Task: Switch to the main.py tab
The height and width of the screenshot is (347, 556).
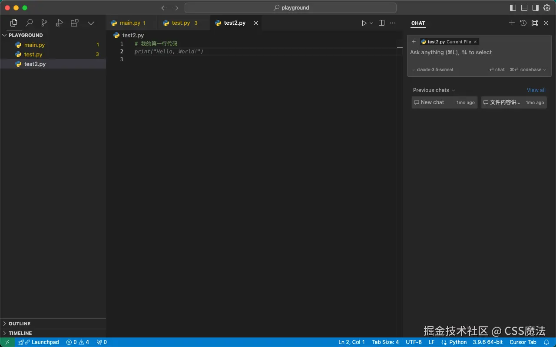Action: pos(132,23)
